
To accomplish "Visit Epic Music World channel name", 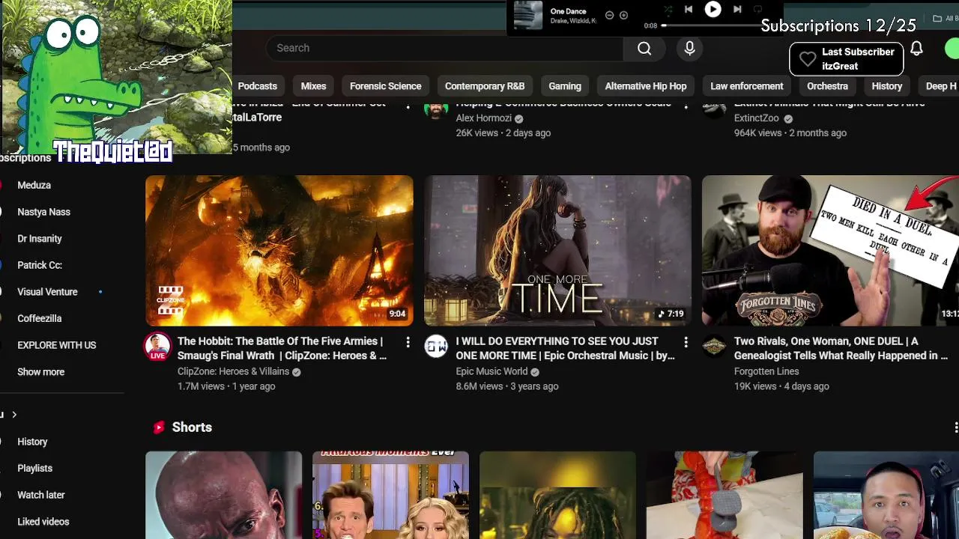I will 491,371.
